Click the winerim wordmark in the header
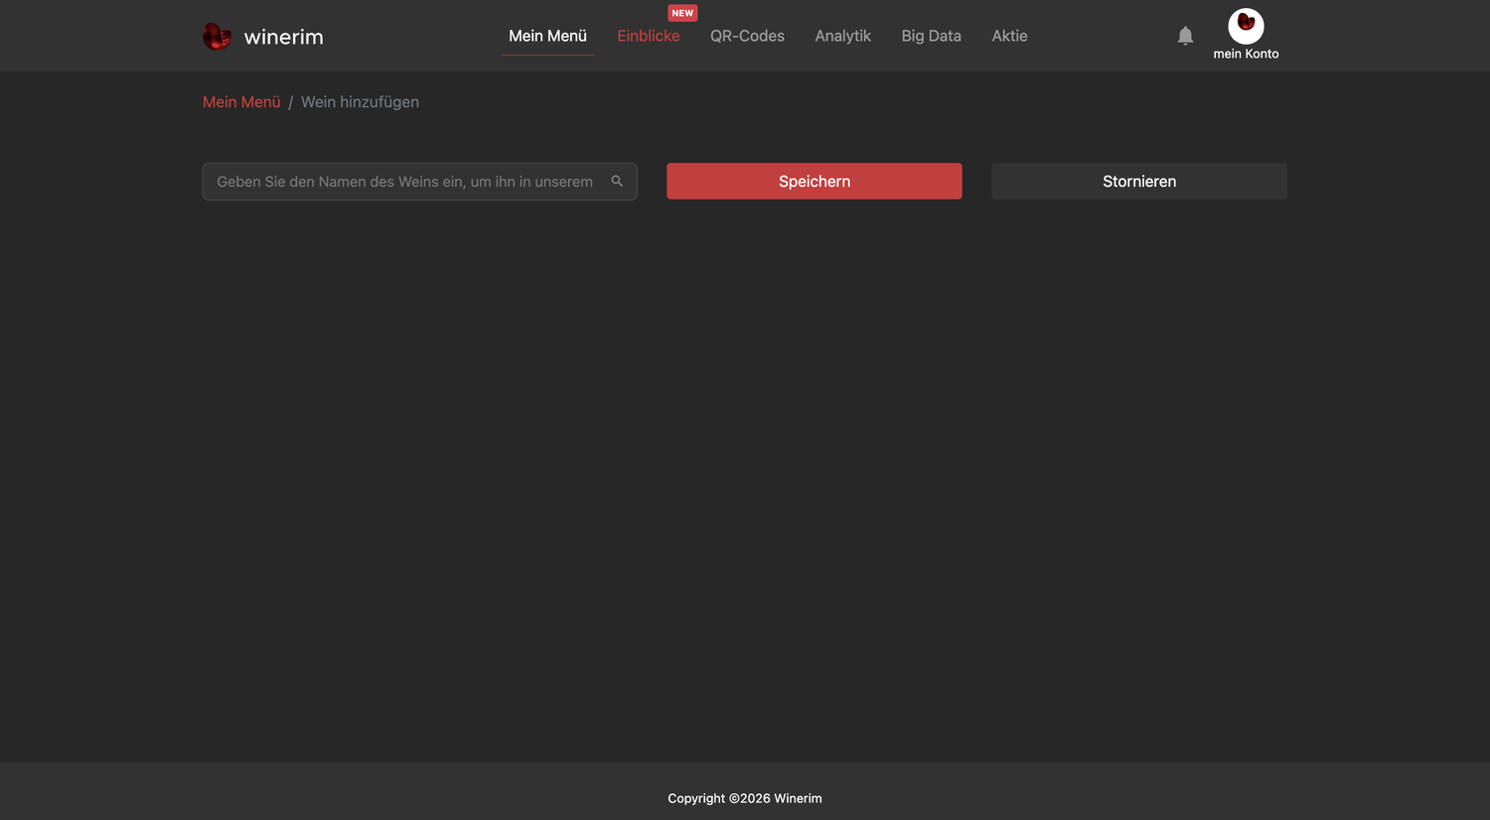 [284, 37]
